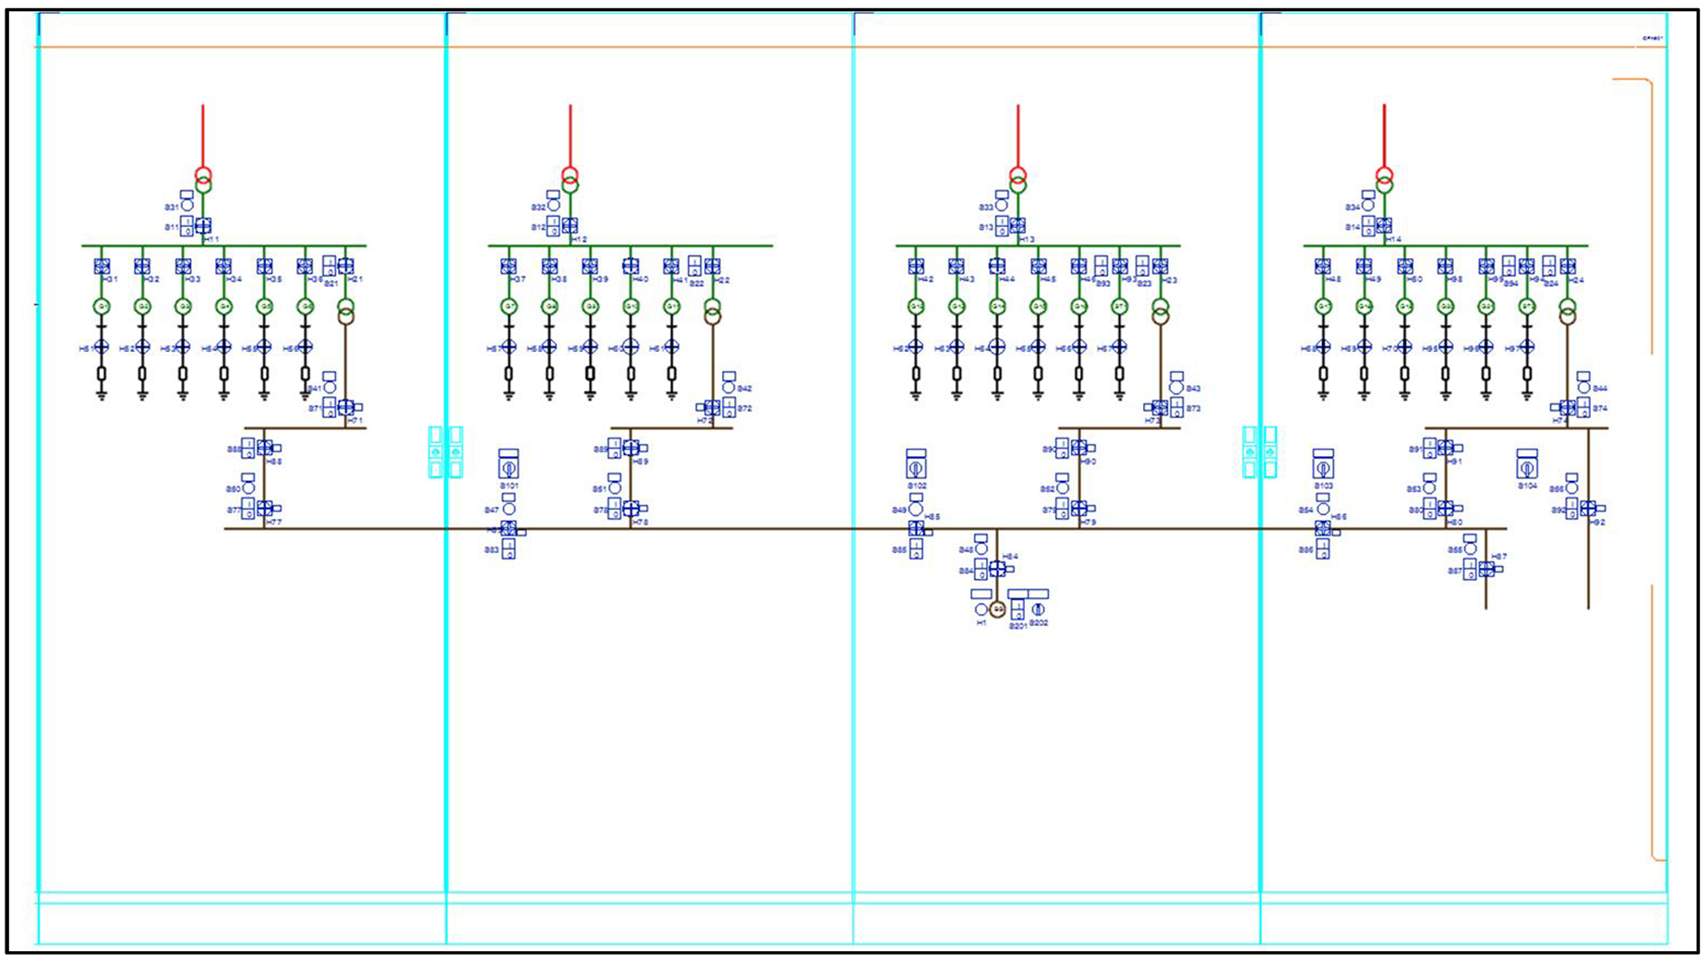The image size is (1708, 963).
Task: Click the H11 breaker symbol
Action: click(x=203, y=225)
